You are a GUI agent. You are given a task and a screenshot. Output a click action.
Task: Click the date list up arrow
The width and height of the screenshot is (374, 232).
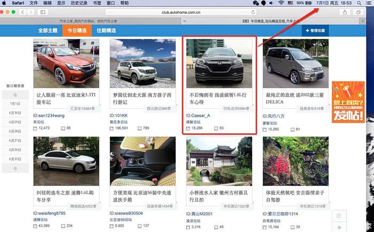(x=15, y=95)
